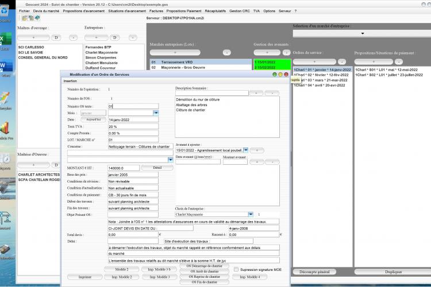Expand the Avenant à ajouter dropdown
The height and width of the screenshot is (287, 431).
[246, 150]
